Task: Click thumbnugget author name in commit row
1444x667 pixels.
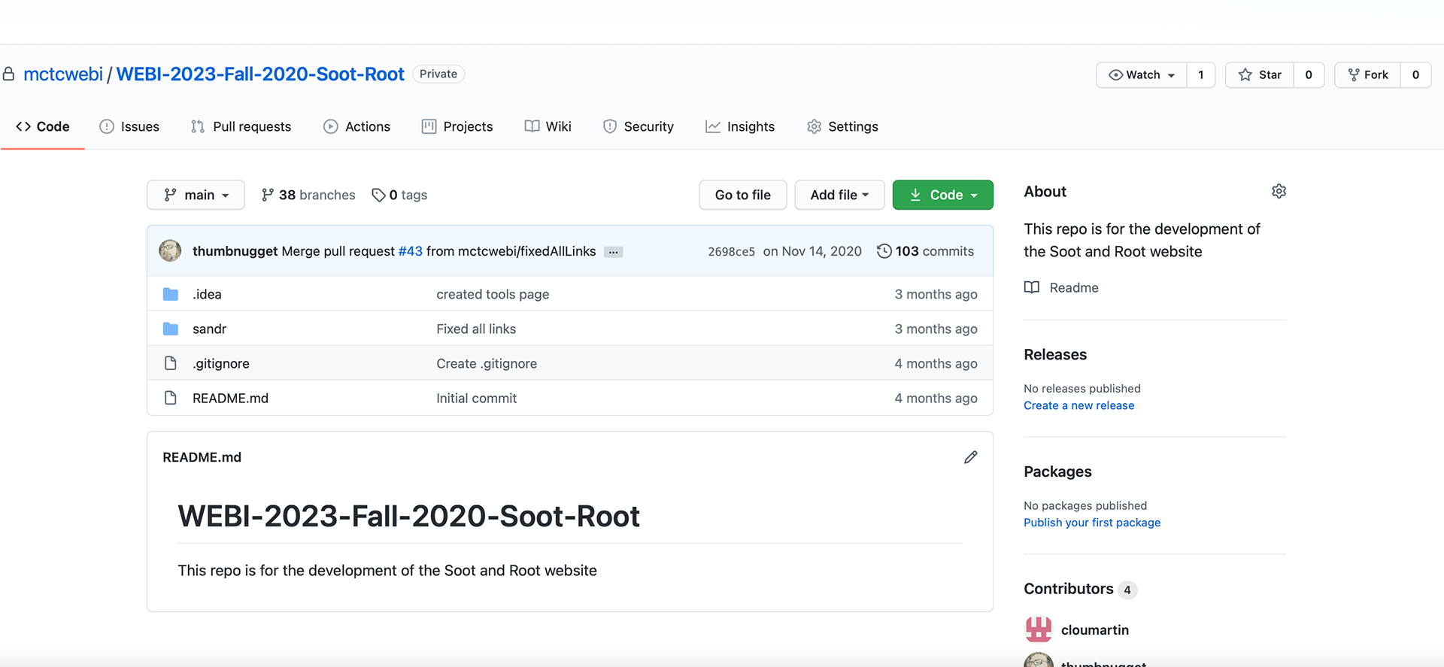Action: pyautogui.click(x=235, y=251)
